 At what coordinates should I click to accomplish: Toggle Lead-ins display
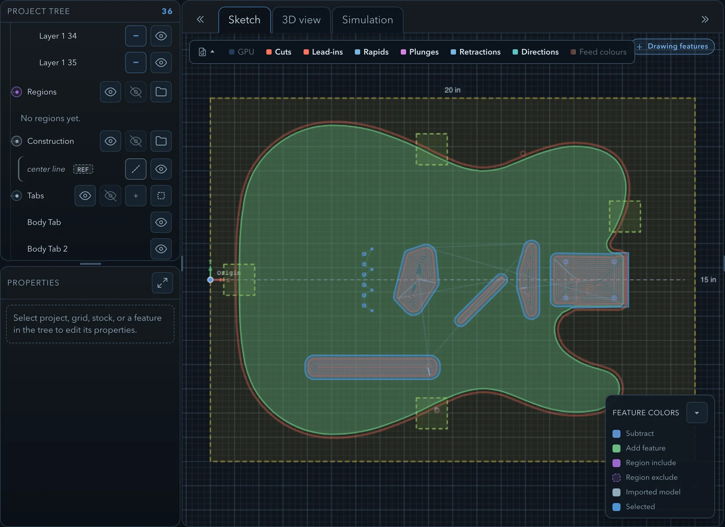pyautogui.click(x=323, y=52)
